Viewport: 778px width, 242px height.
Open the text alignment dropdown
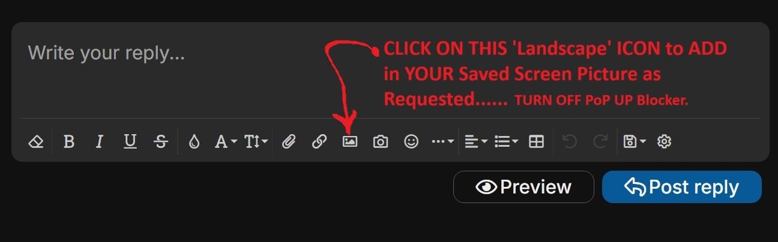476,142
